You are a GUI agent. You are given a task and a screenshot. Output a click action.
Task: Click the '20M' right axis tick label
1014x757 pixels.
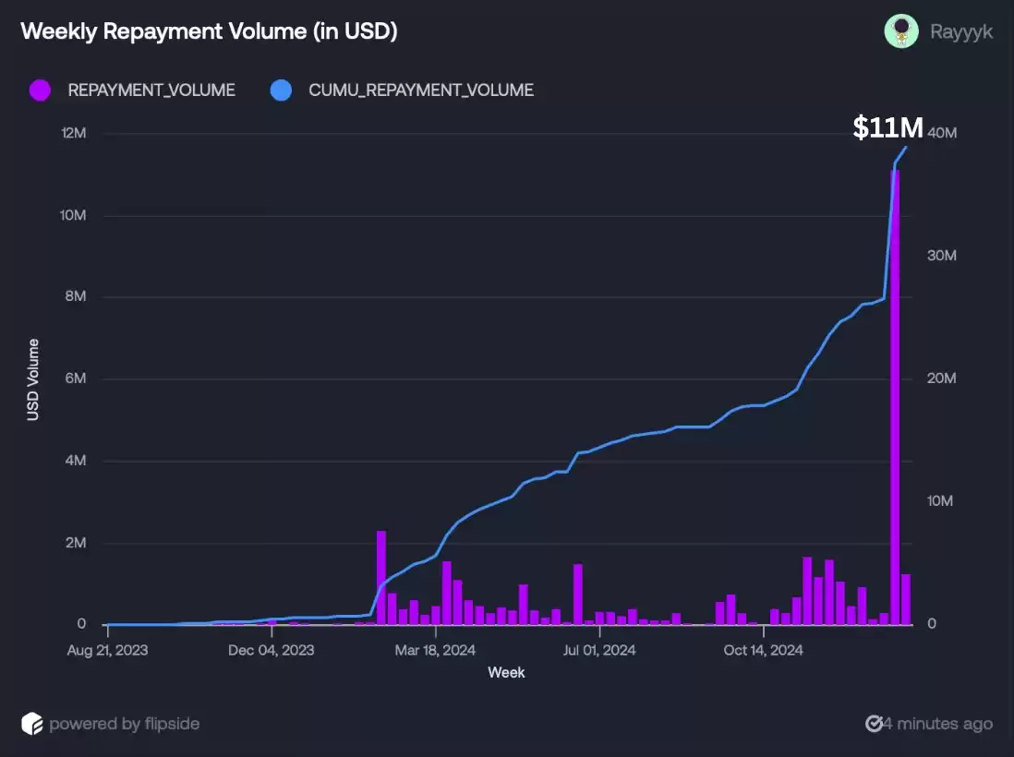pyautogui.click(x=942, y=378)
